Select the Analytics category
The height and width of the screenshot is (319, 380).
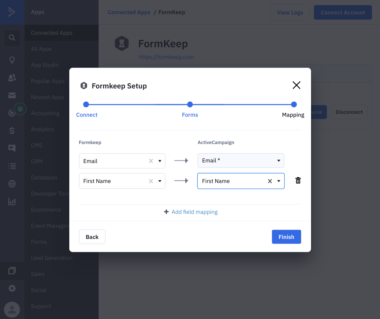pyautogui.click(x=43, y=129)
